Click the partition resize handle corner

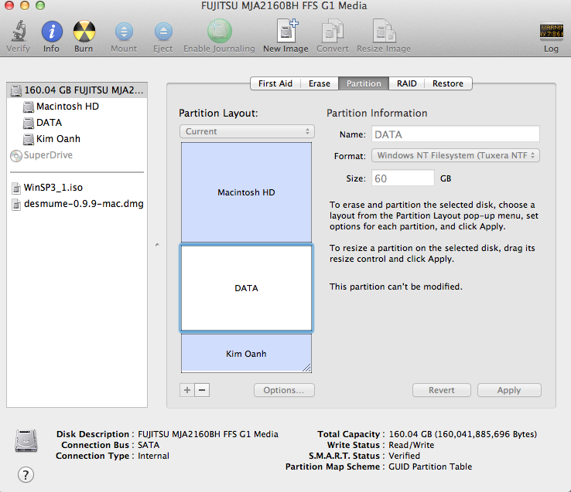pos(307,368)
